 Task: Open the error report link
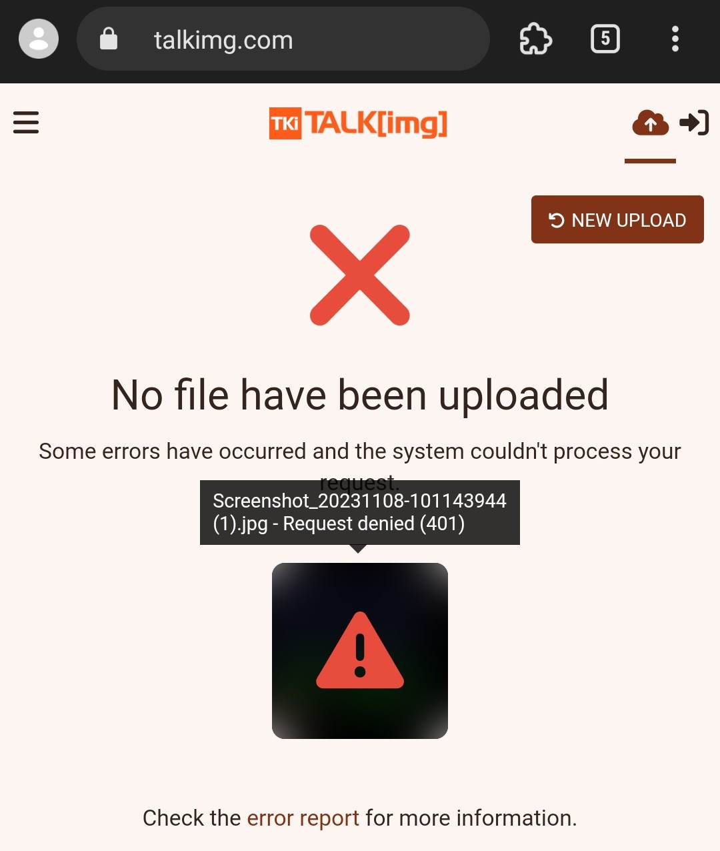[303, 818]
